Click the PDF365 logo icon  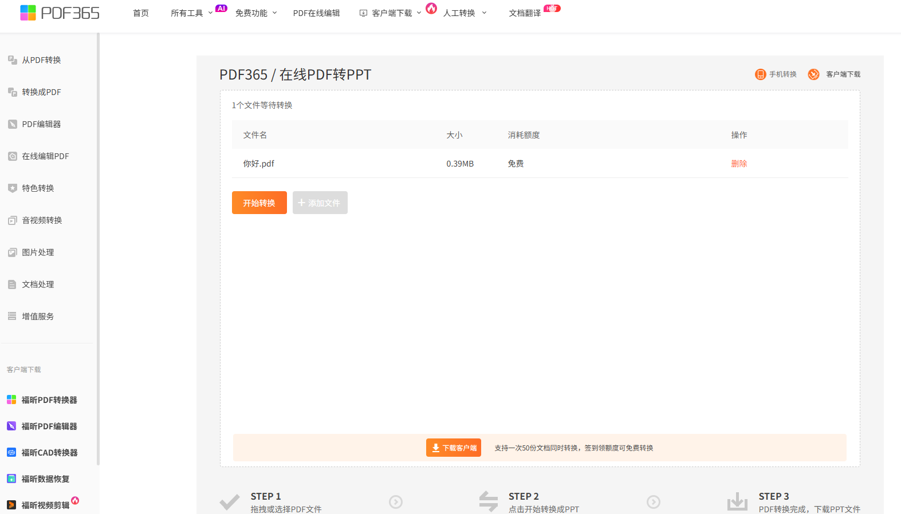click(x=28, y=13)
